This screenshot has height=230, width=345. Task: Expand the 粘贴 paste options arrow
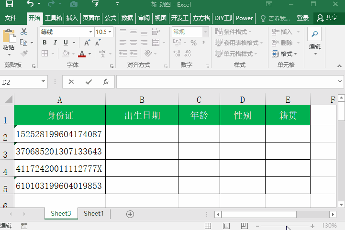9,55
